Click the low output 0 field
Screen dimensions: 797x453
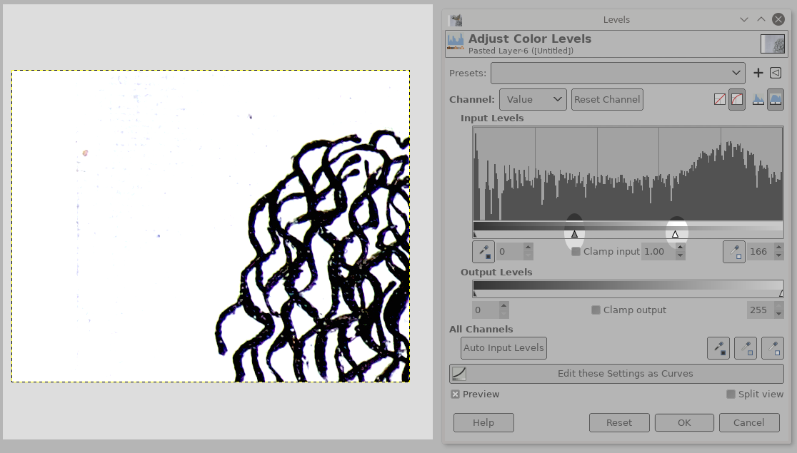coord(486,310)
